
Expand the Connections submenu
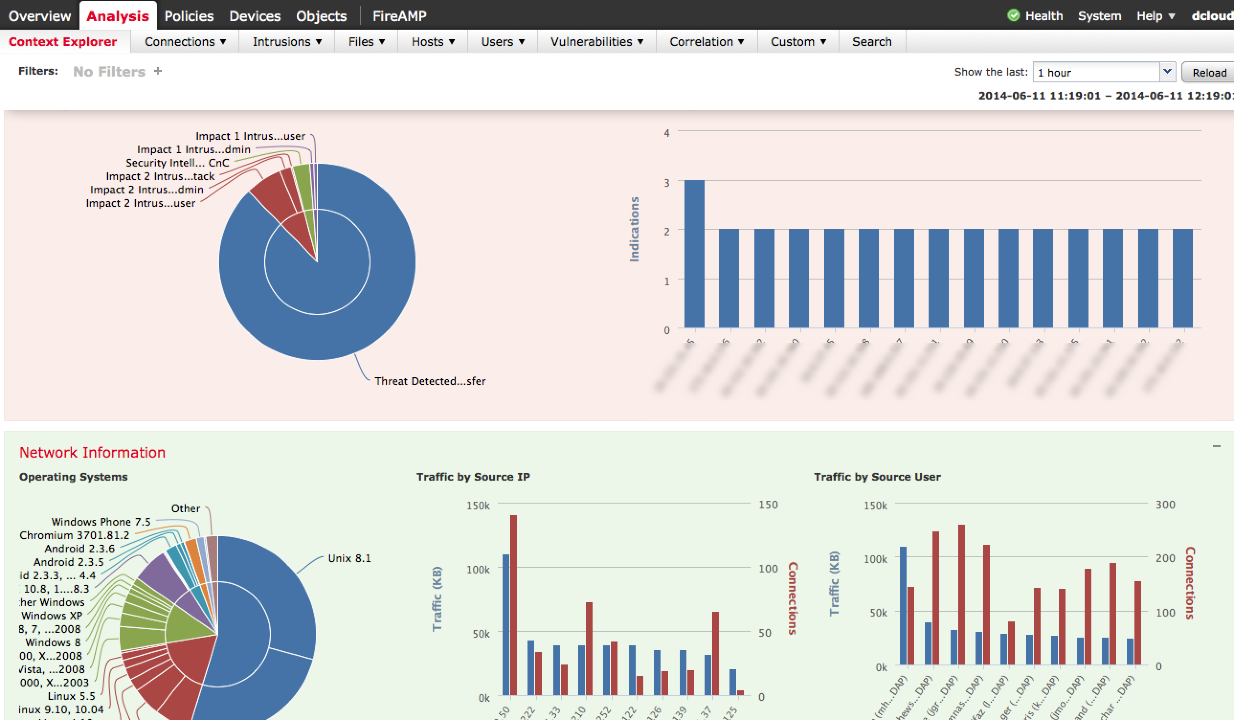pos(185,42)
